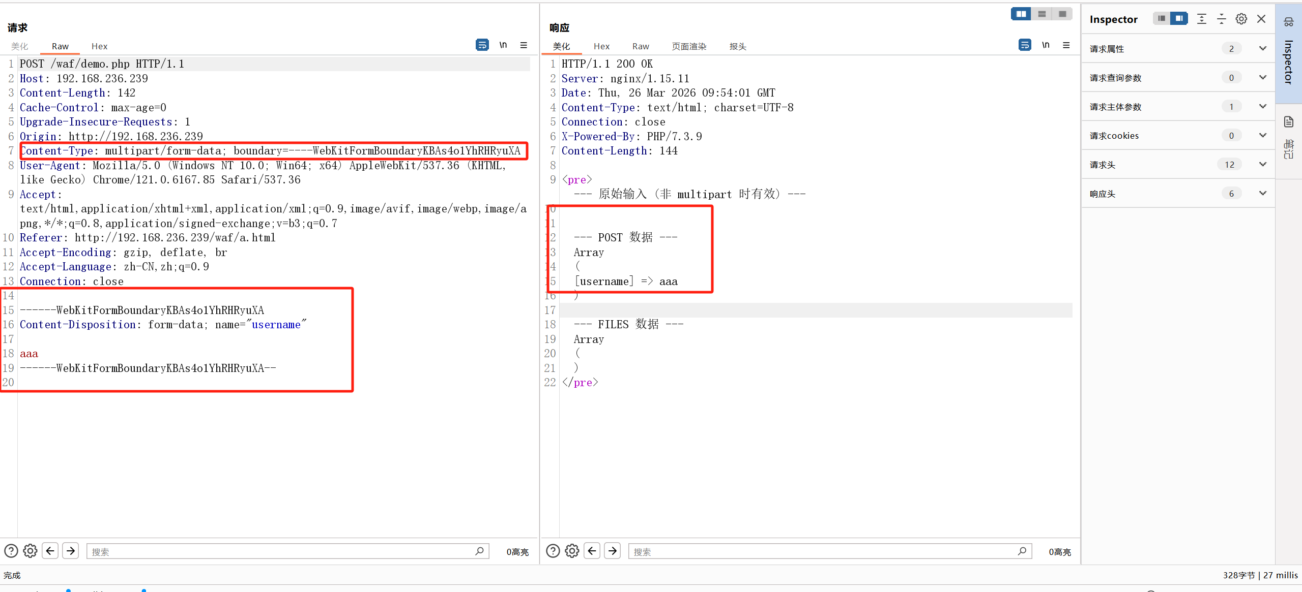Go to previous match in request search
1302x592 pixels.
pyautogui.click(x=50, y=551)
